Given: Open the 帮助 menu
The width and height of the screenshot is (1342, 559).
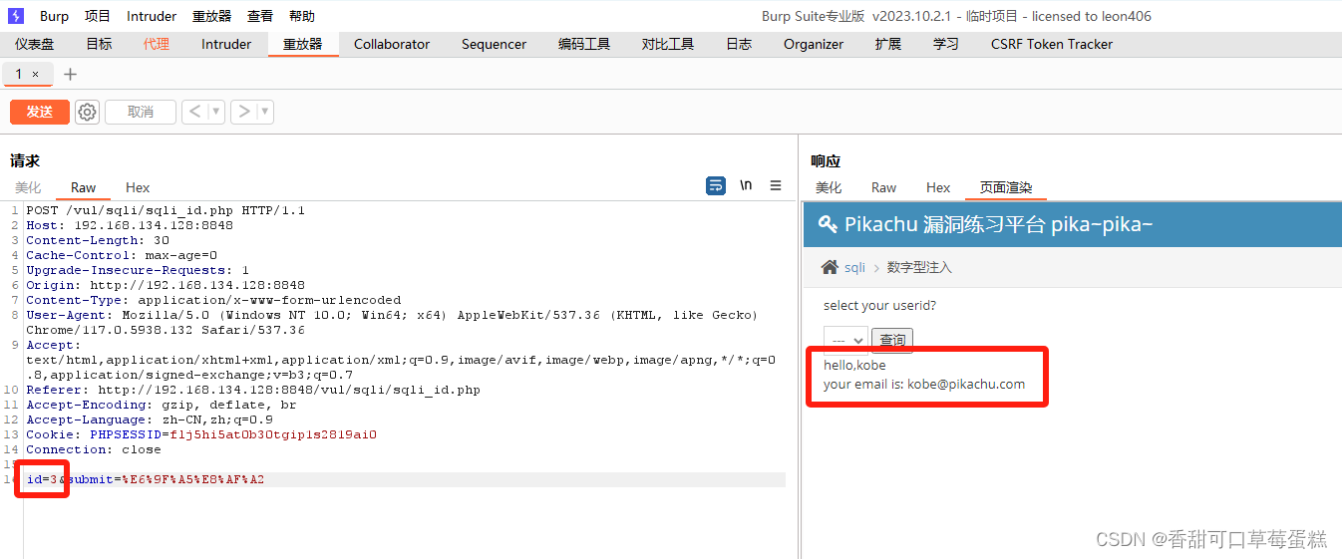Looking at the screenshot, I should point(302,16).
